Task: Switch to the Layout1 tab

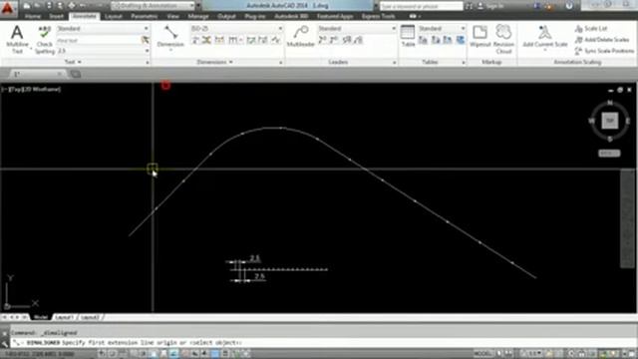Action: [64, 317]
